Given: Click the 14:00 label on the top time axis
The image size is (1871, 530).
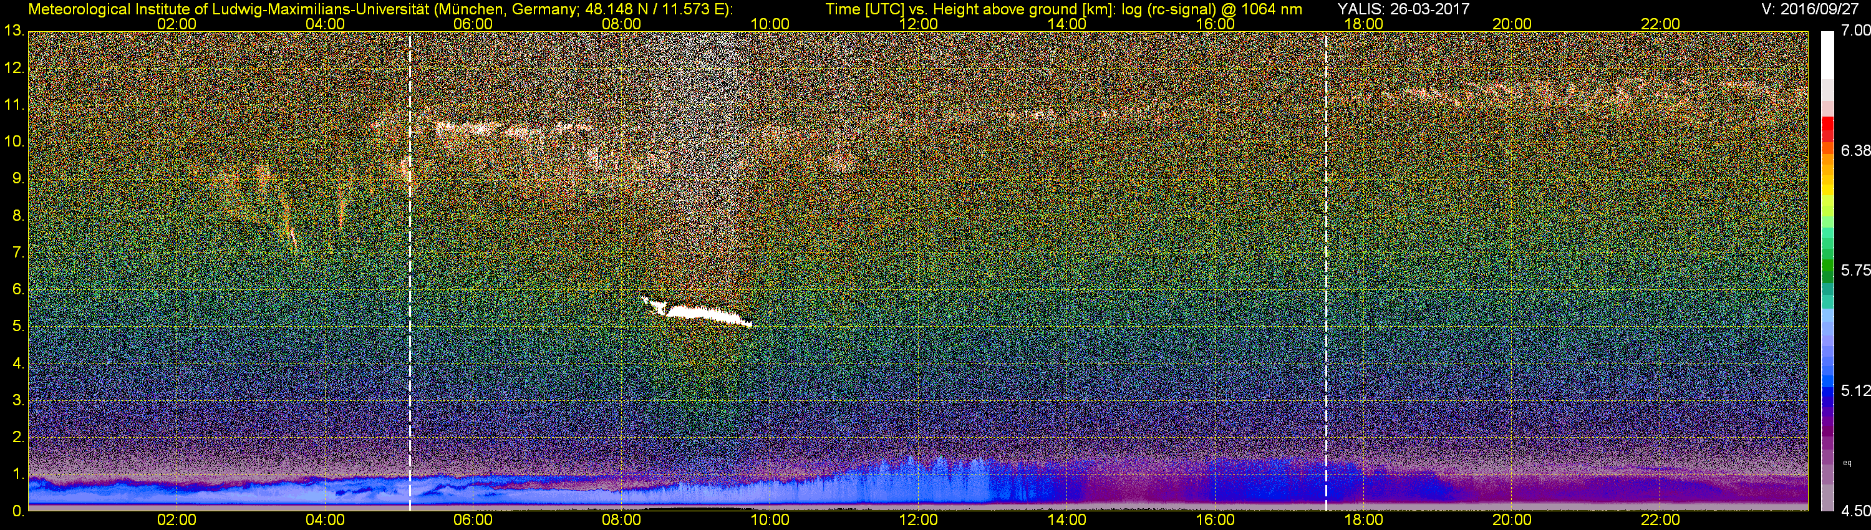Looking at the screenshot, I should tap(1067, 24).
